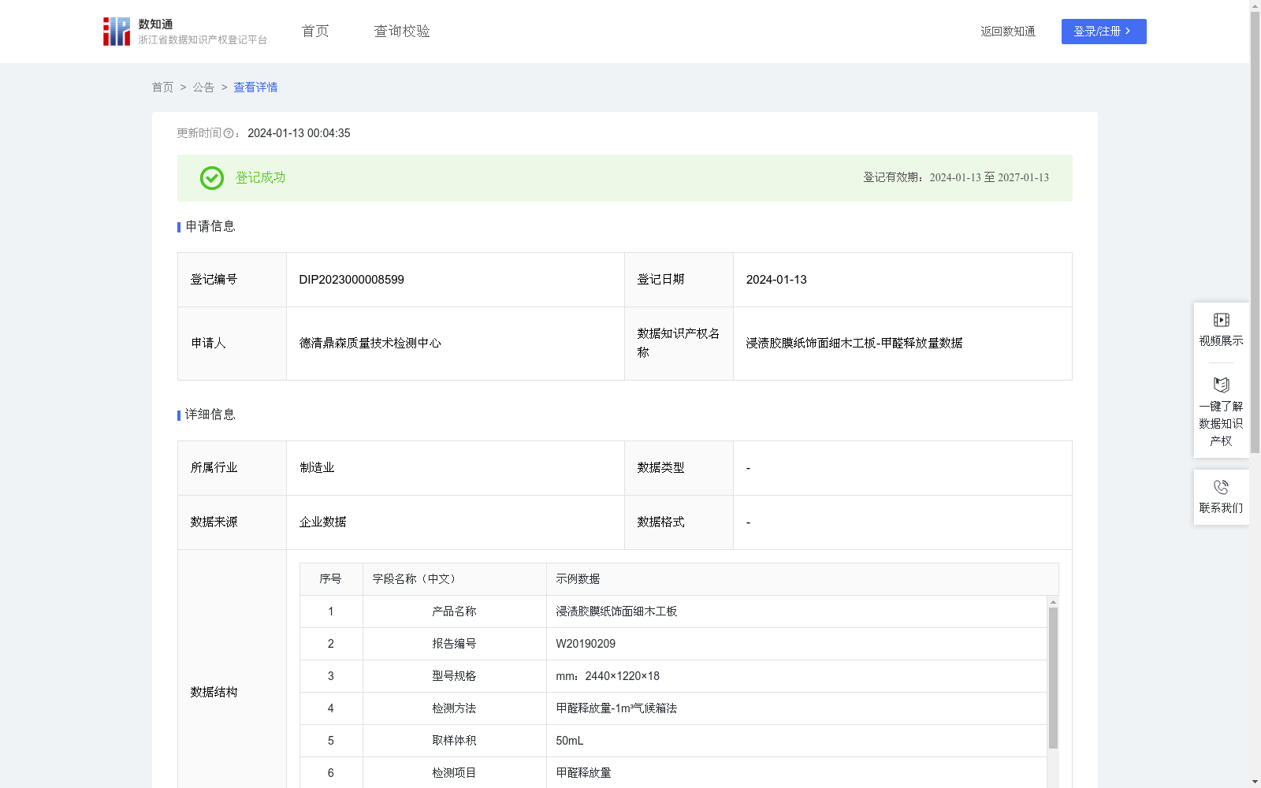The image size is (1261, 788).
Task: Click the 查看详情 breadcrumb item
Action: 255,87
